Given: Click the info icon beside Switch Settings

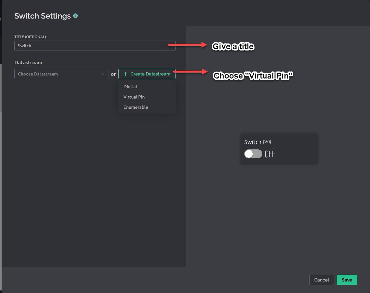Looking at the screenshot, I should tap(75, 15).
